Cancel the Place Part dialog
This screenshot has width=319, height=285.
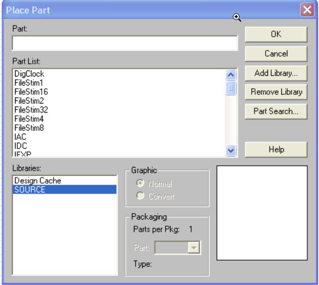[x=276, y=54]
